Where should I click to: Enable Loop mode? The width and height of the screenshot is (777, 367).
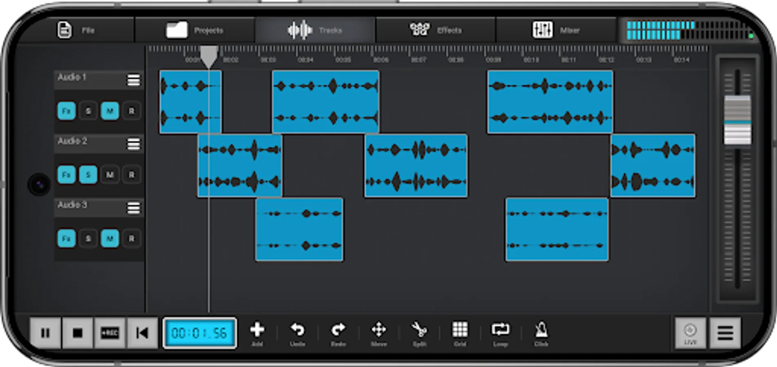(501, 330)
